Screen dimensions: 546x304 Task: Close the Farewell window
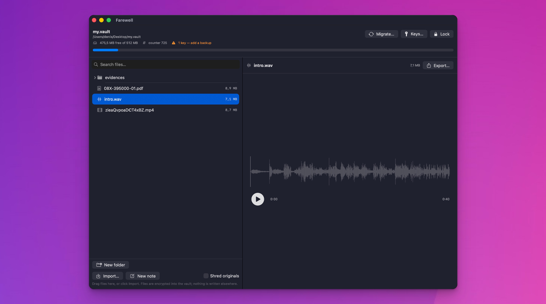(94, 20)
